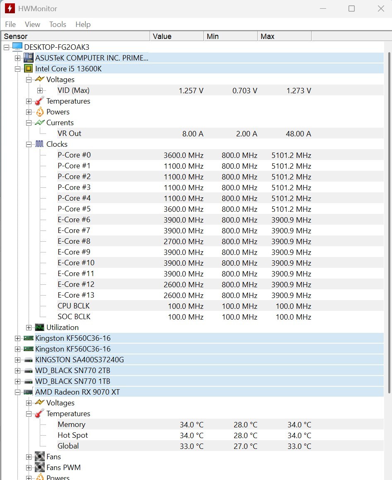The image size is (392, 480).
Task: Click the 48.00 A max current value
Action: point(298,134)
